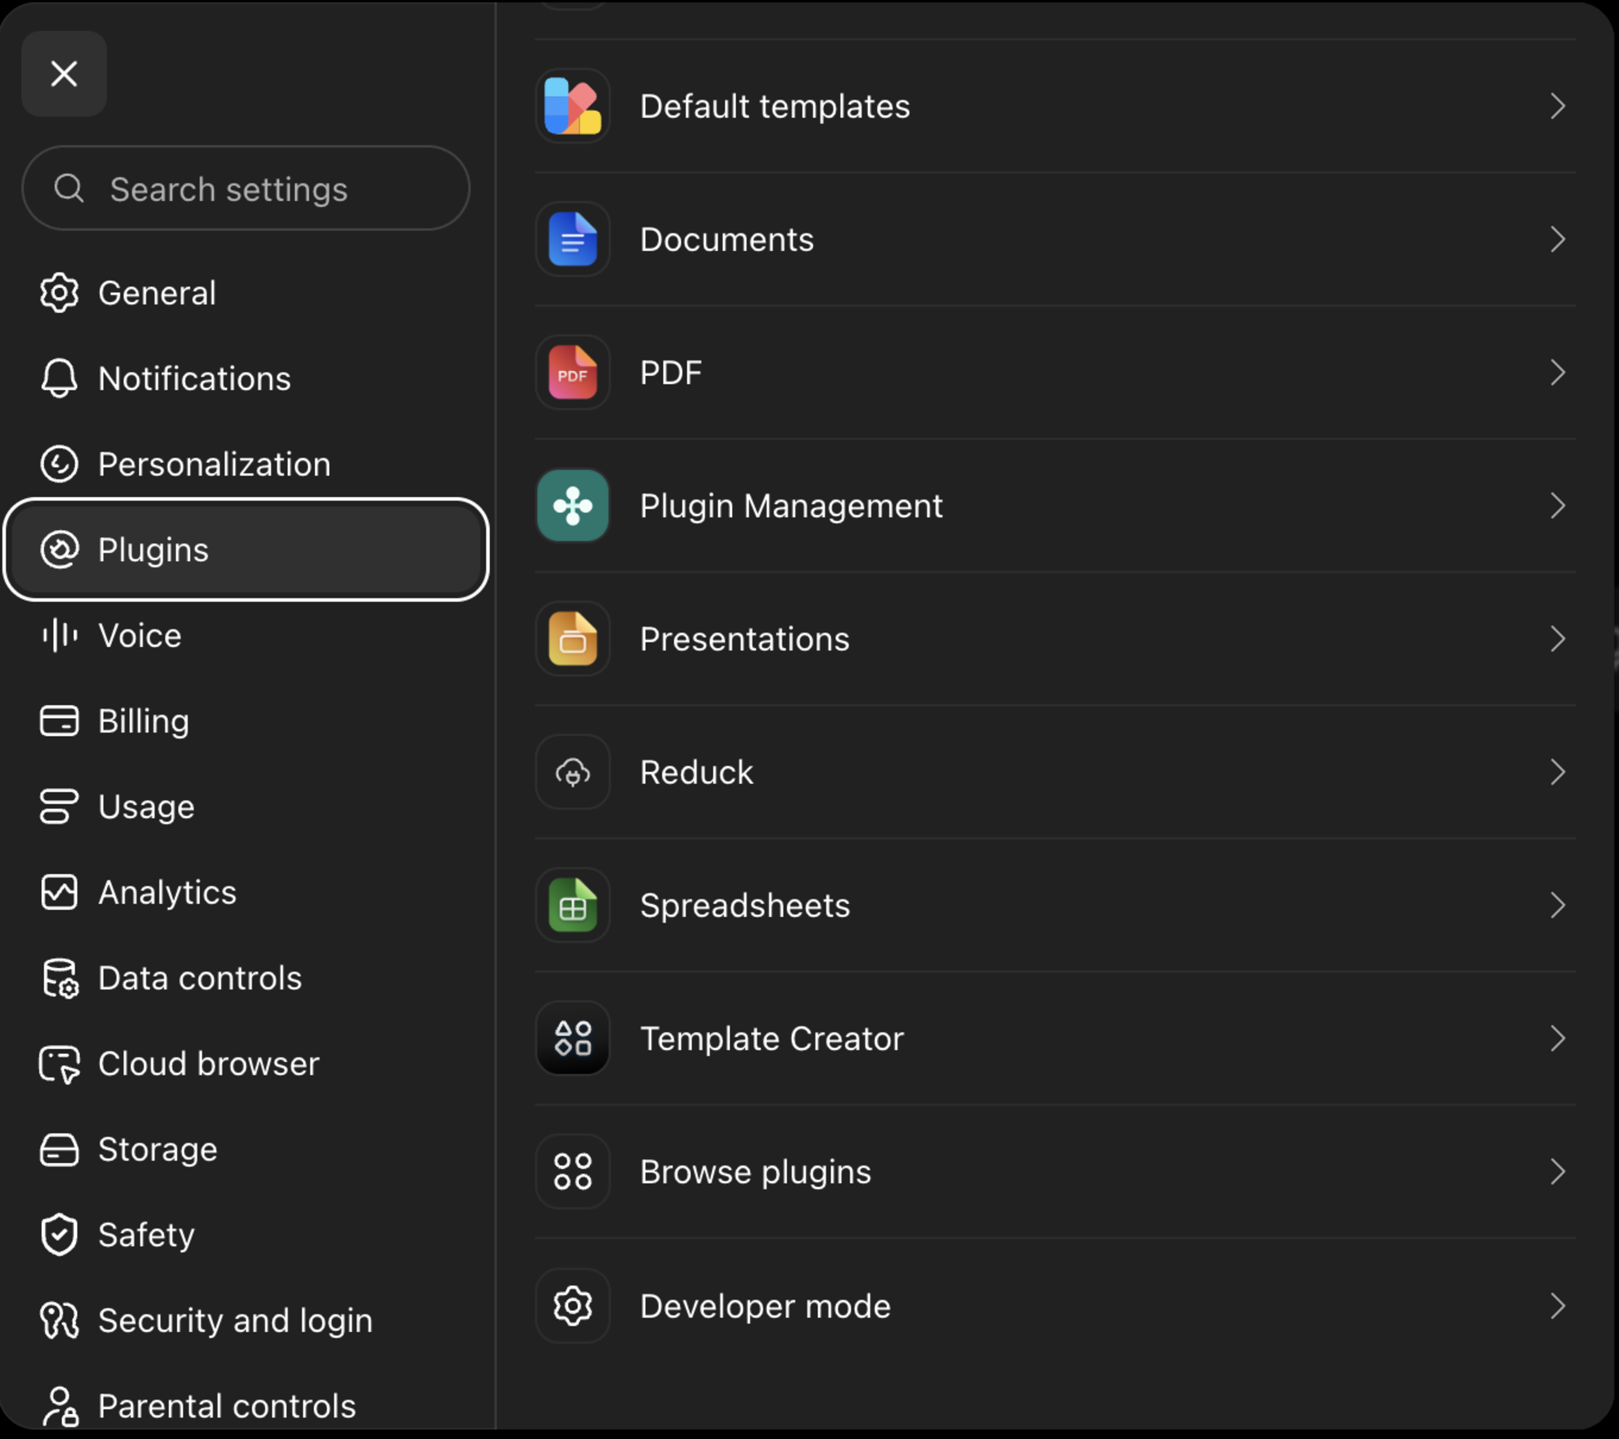The image size is (1619, 1439).
Task: Expand Template Creator row chevron
Action: (x=1557, y=1038)
